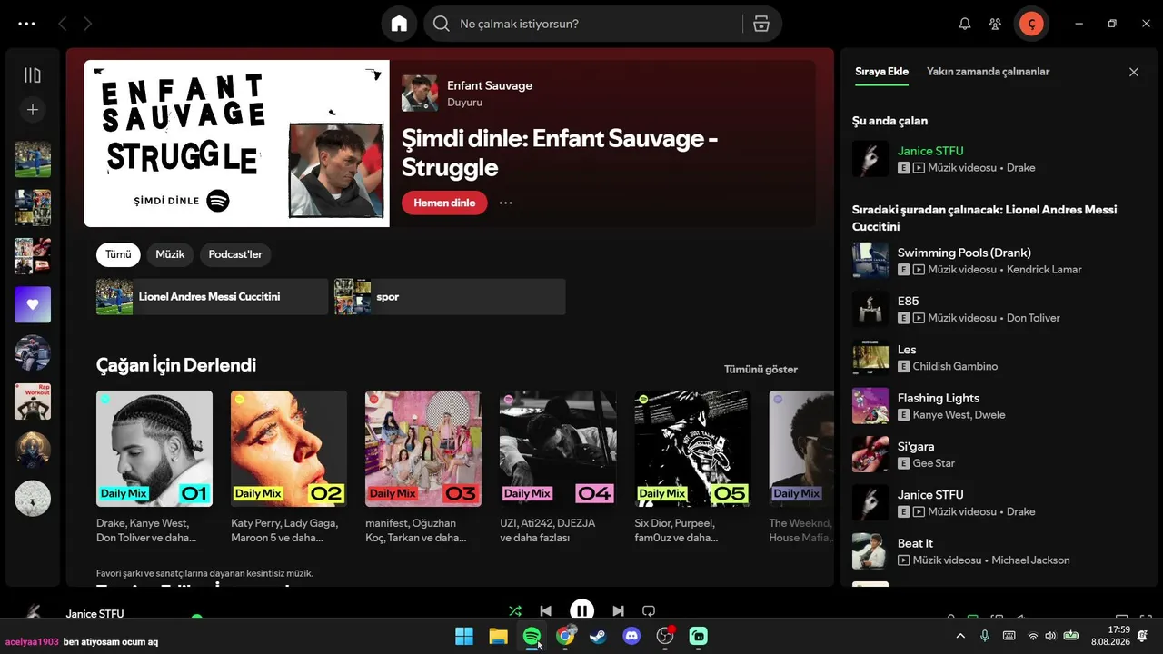Open the taskbar clock and date
1163x654 pixels.
coord(1110,636)
